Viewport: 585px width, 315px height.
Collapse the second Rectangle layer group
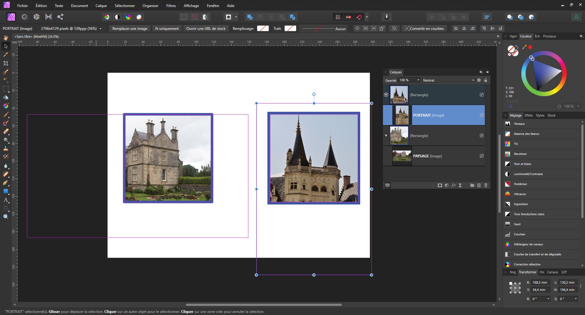(x=386, y=136)
